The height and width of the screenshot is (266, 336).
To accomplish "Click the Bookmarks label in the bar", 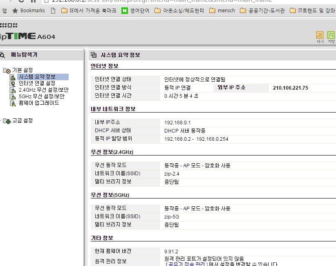I will [33, 11].
